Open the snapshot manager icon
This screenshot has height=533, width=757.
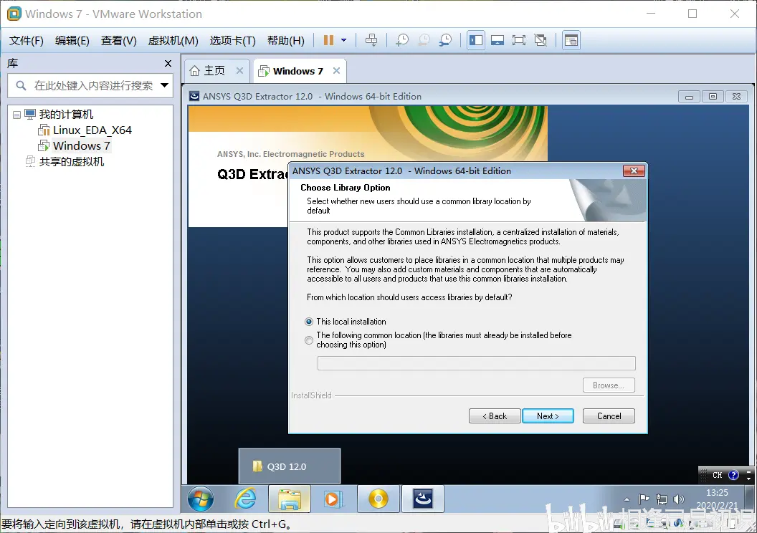click(x=445, y=41)
